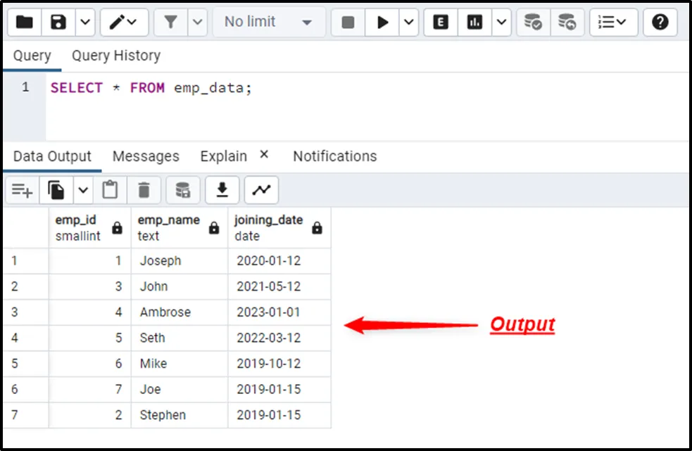Click the Filter funnel icon

[x=170, y=23]
